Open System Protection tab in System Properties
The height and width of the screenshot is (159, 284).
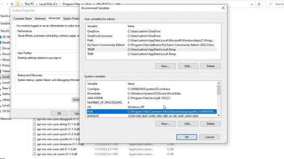coord(71,19)
